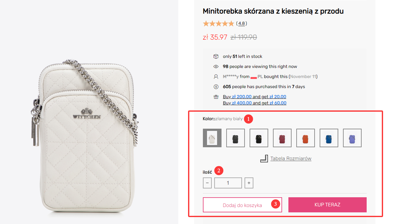Choose the burgundy bag color swatch
Image resolution: width=402 pixels, height=224 pixels.
point(282,138)
